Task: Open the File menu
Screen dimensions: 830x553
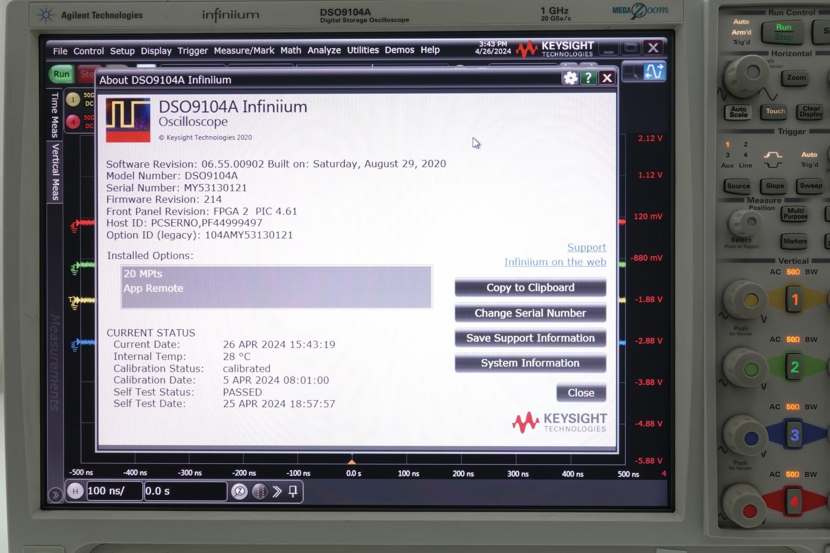Action: pyautogui.click(x=60, y=51)
